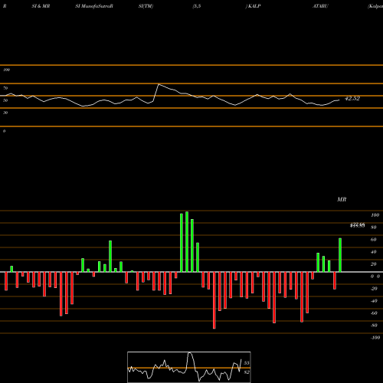Click the longest red MR bar
This screenshot has width=383, height=383.
click(x=214, y=300)
